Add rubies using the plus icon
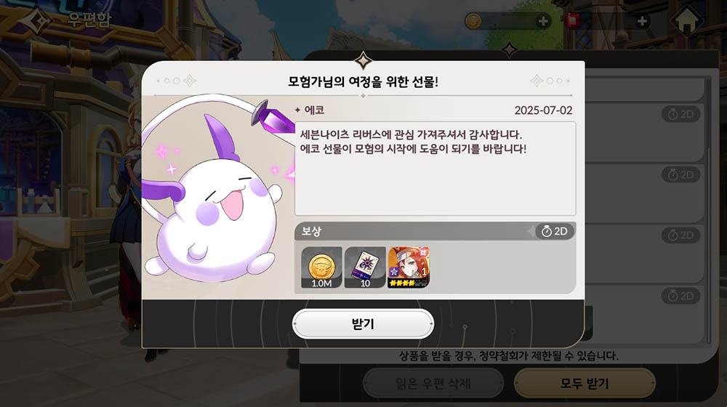 pos(642,21)
